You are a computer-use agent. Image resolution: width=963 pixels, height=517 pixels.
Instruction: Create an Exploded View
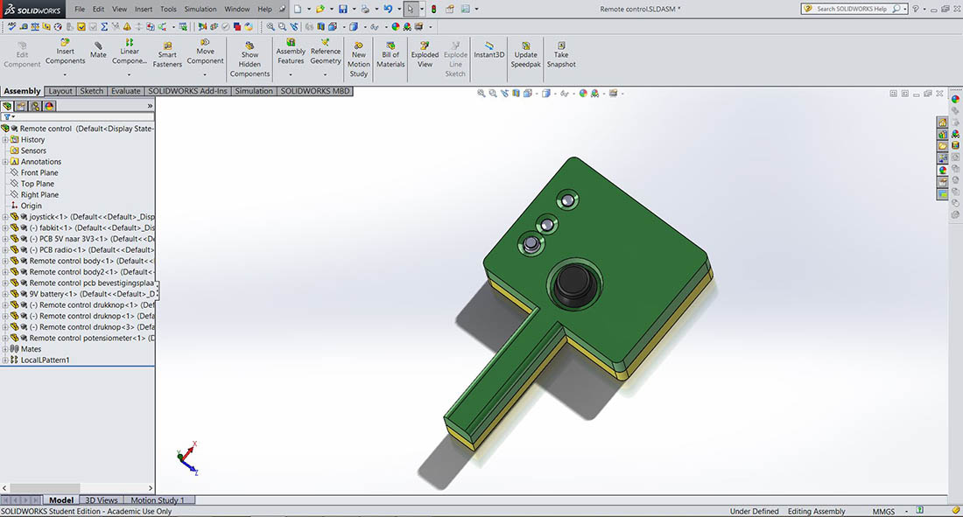425,54
